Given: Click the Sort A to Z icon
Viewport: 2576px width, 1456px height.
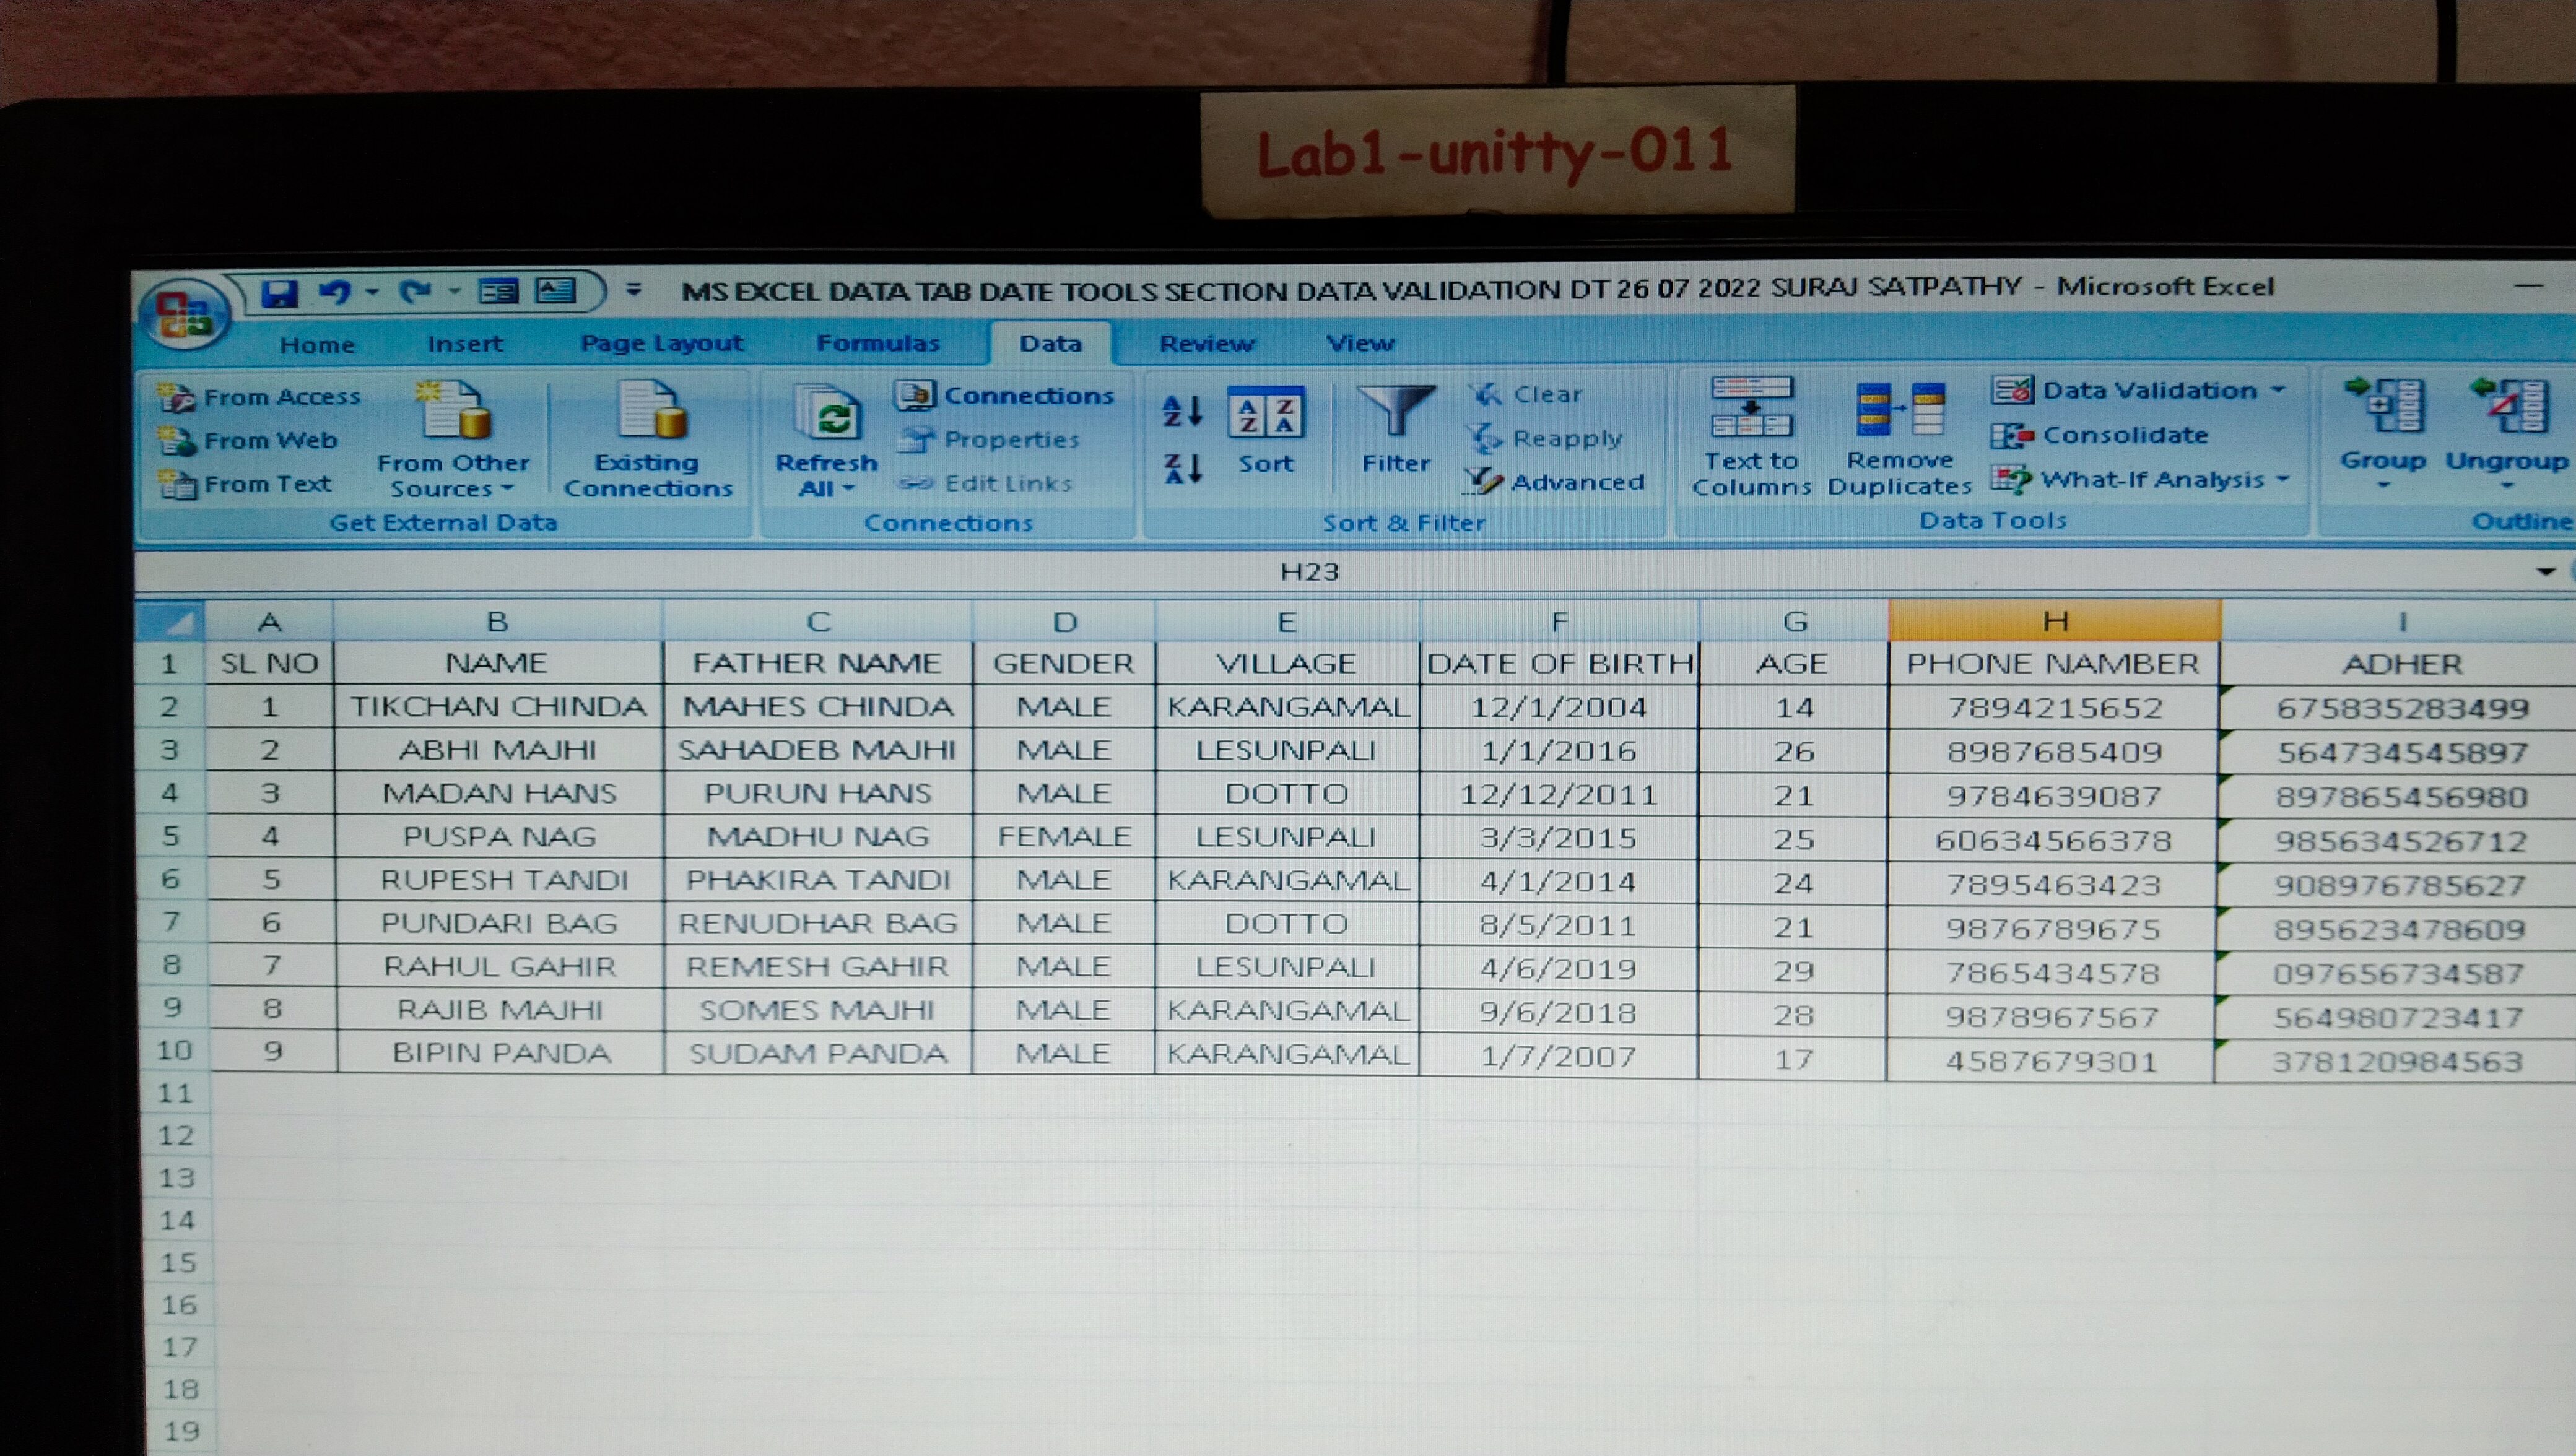Looking at the screenshot, I should (x=1182, y=410).
